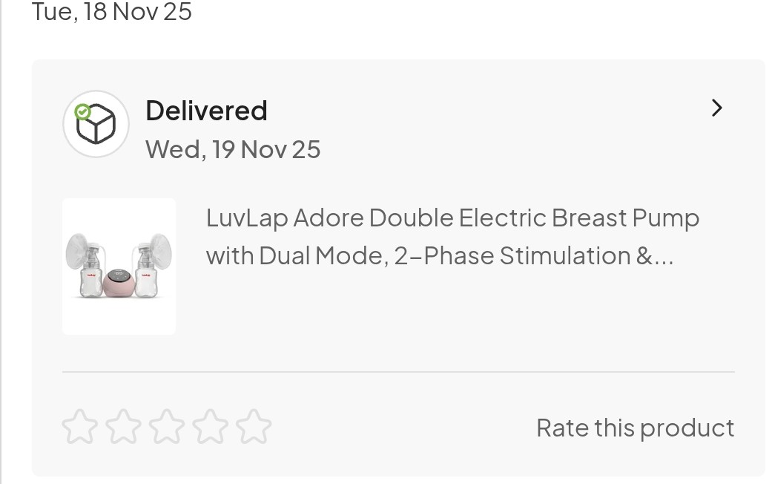The height and width of the screenshot is (484, 772).
Task: Click the divider line above the stars
Action: pyautogui.click(x=398, y=371)
